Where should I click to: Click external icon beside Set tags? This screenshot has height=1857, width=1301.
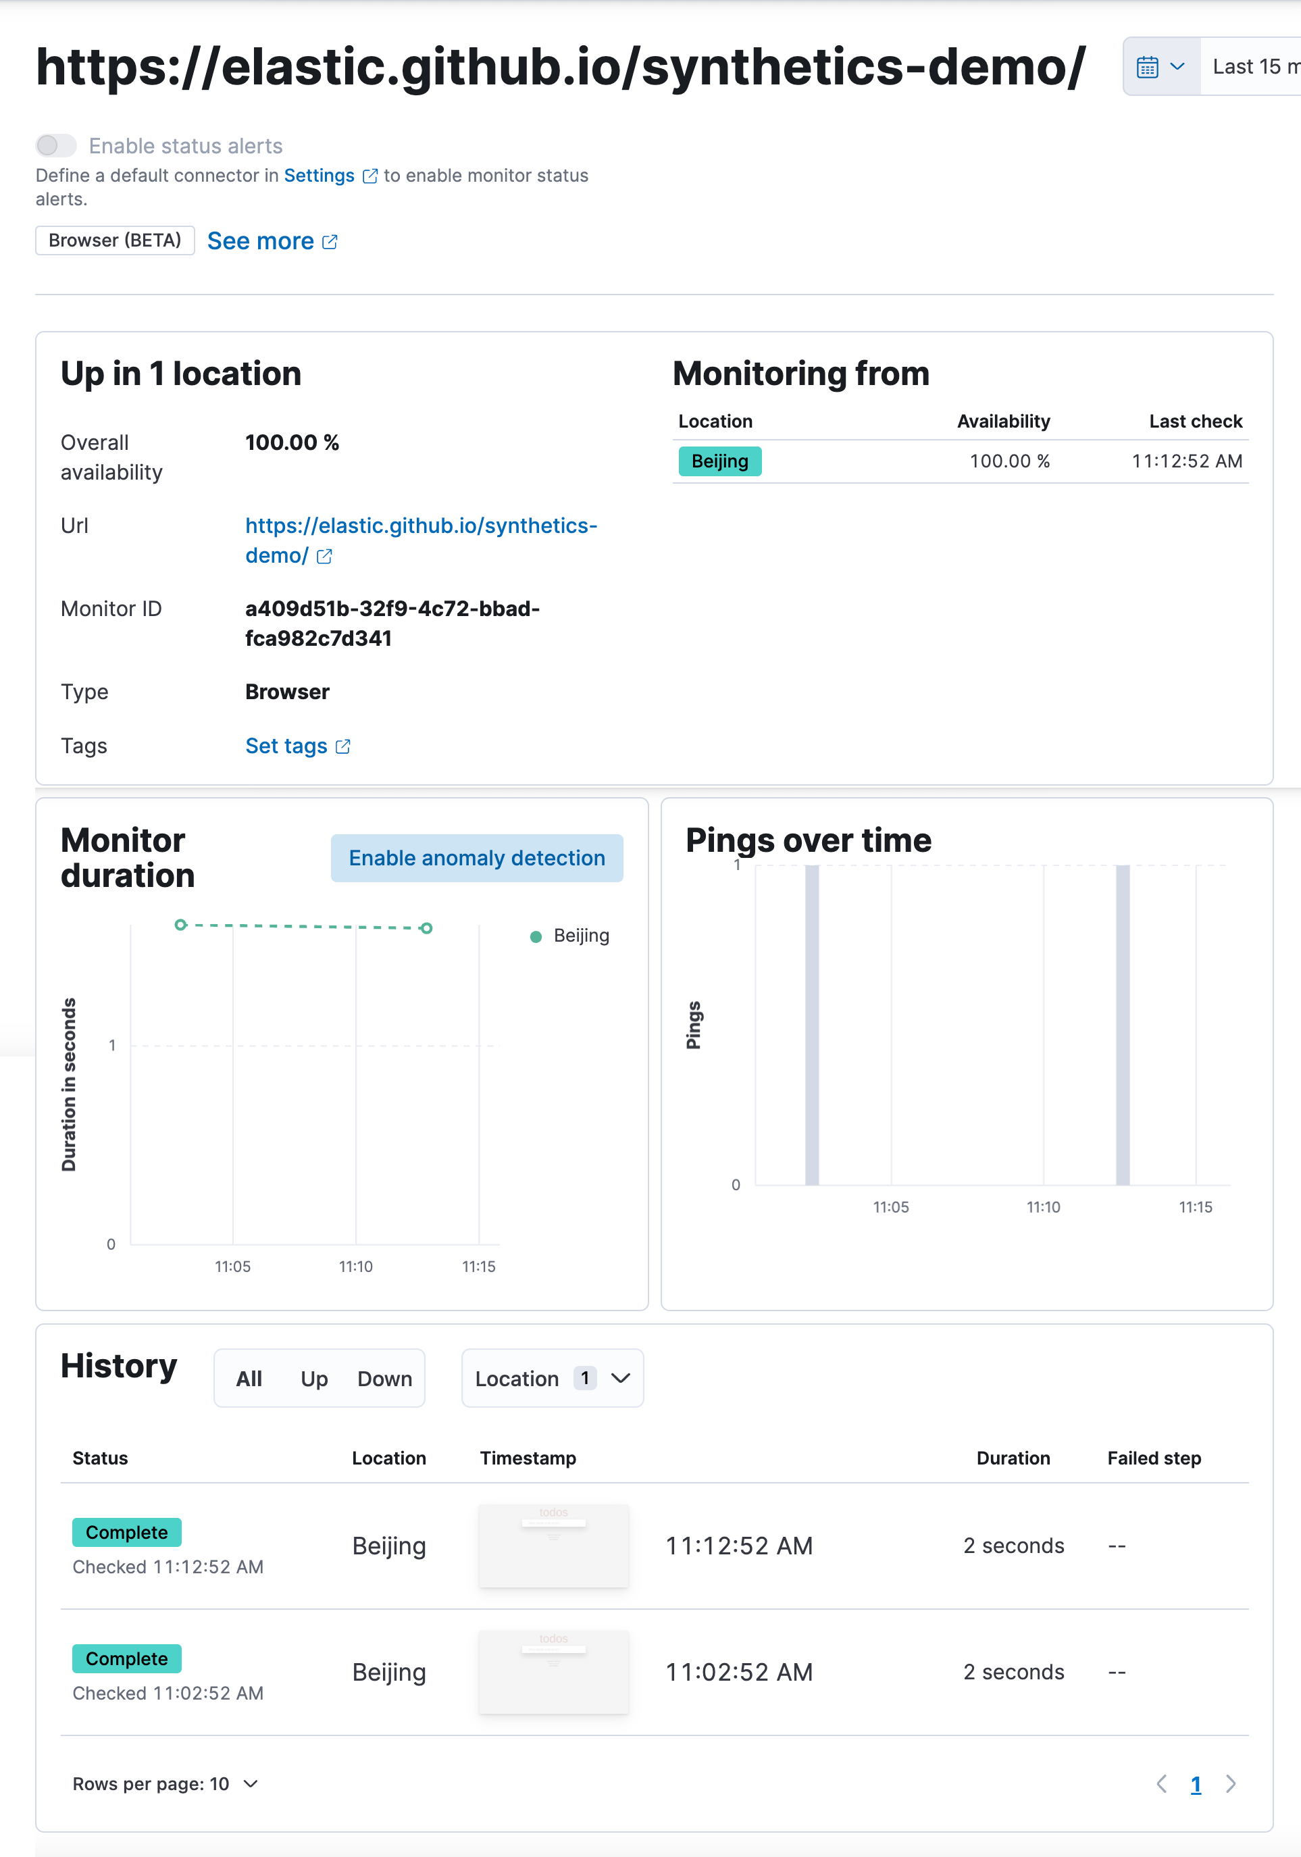(x=343, y=746)
